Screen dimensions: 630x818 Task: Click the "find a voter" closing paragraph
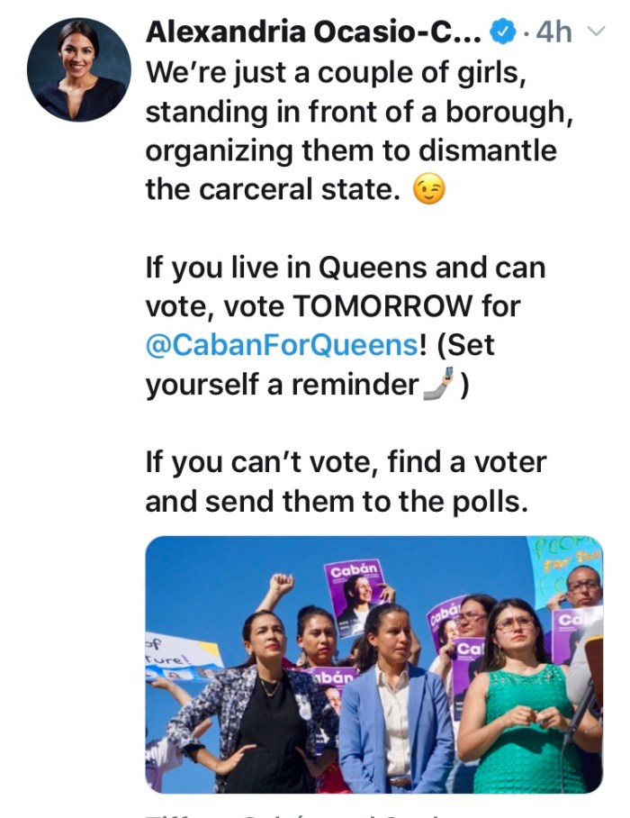pos(346,482)
